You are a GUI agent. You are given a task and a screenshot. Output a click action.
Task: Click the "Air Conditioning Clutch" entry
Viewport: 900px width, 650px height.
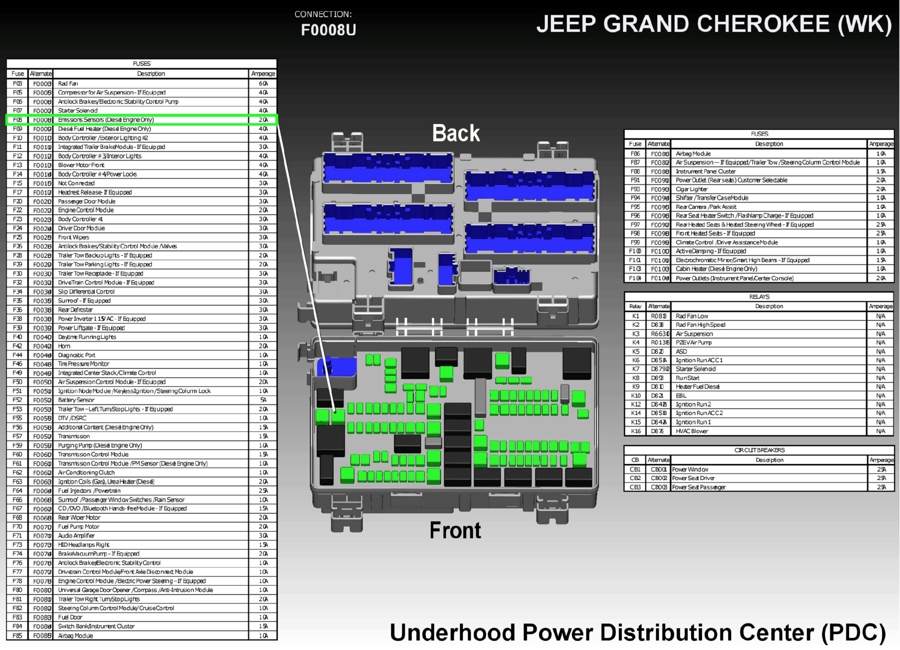(x=86, y=473)
